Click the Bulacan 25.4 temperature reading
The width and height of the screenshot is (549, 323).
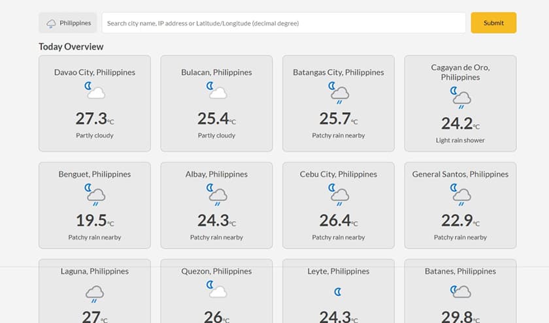(213, 119)
